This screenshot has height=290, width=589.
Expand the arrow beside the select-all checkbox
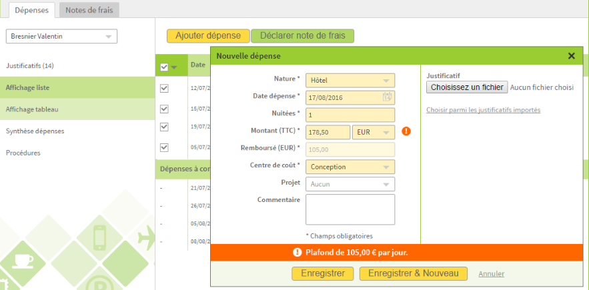click(173, 67)
